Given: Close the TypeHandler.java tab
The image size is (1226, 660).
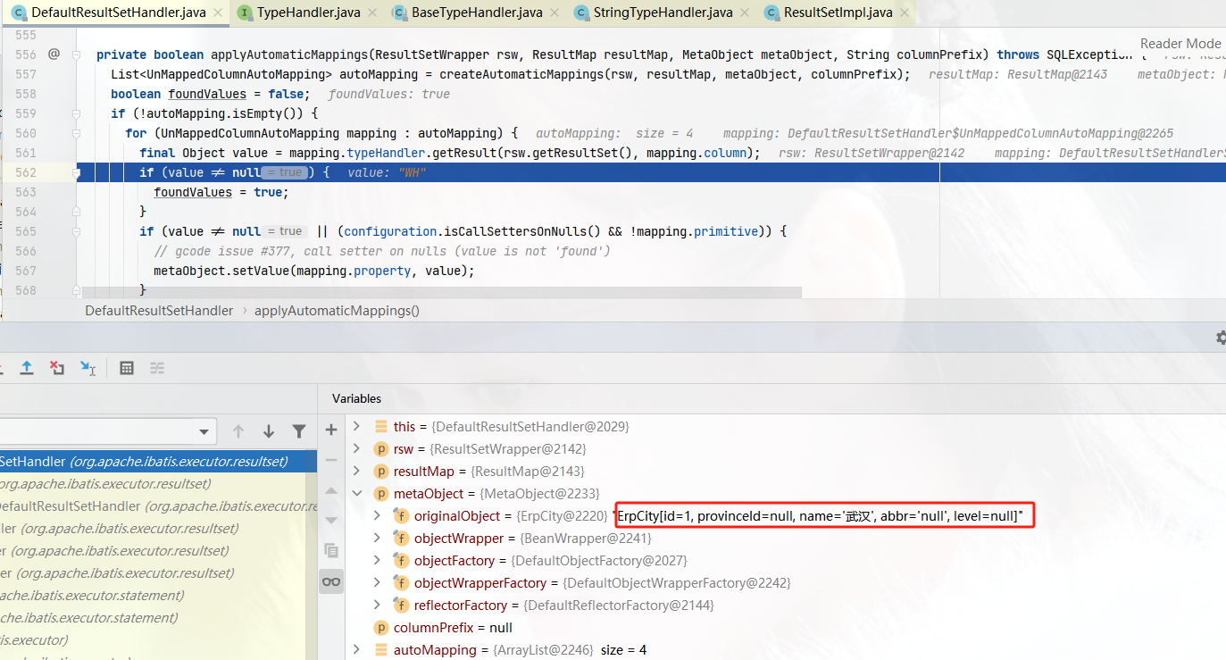Looking at the screenshot, I should (x=374, y=13).
